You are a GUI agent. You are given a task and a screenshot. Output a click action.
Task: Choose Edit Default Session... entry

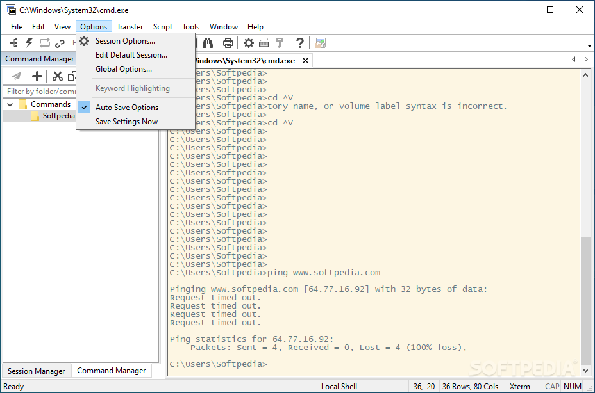click(x=135, y=55)
